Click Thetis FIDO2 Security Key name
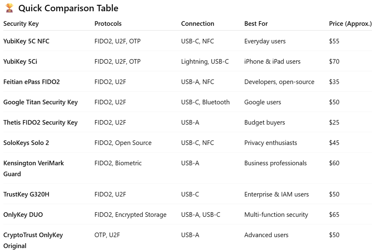 click(x=40, y=122)
